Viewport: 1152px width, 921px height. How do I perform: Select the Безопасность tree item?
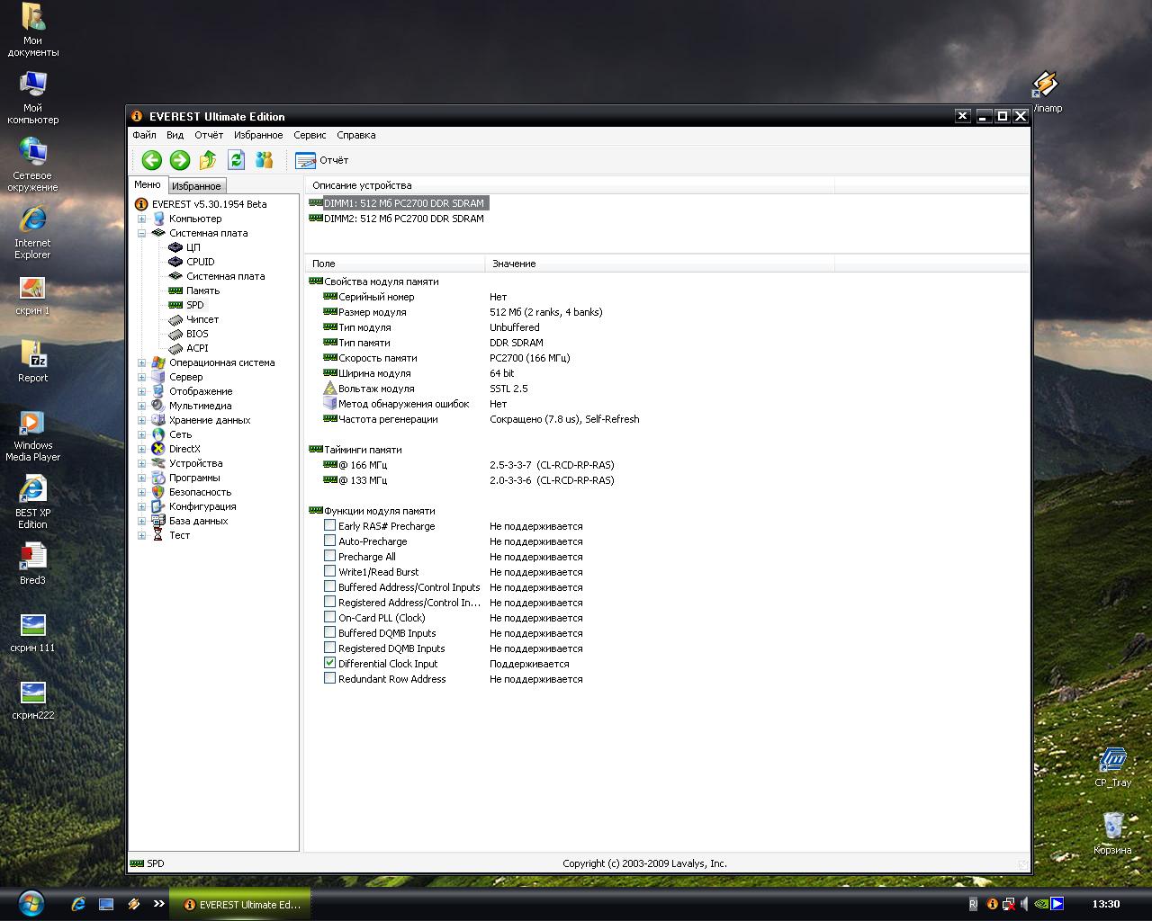click(200, 492)
